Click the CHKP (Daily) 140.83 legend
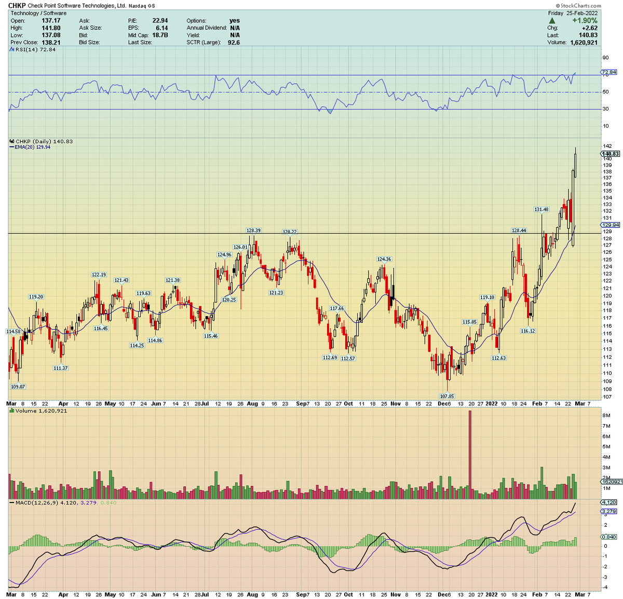Viewport: 623px width, 599px height. pyautogui.click(x=42, y=141)
